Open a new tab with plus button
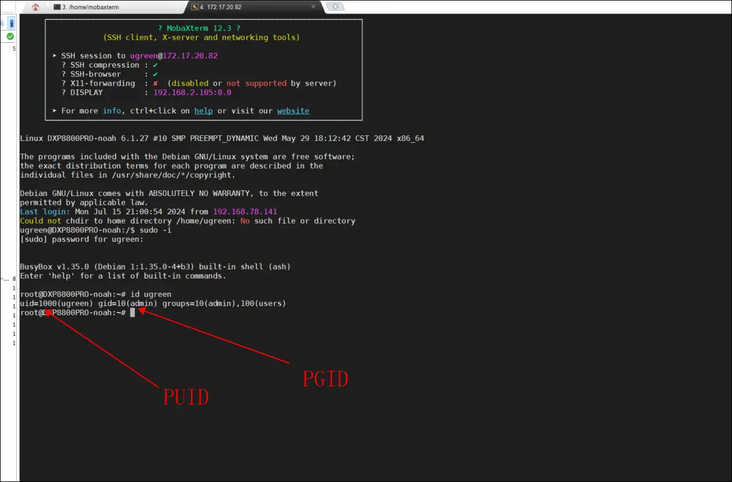The height and width of the screenshot is (482, 732). click(335, 7)
